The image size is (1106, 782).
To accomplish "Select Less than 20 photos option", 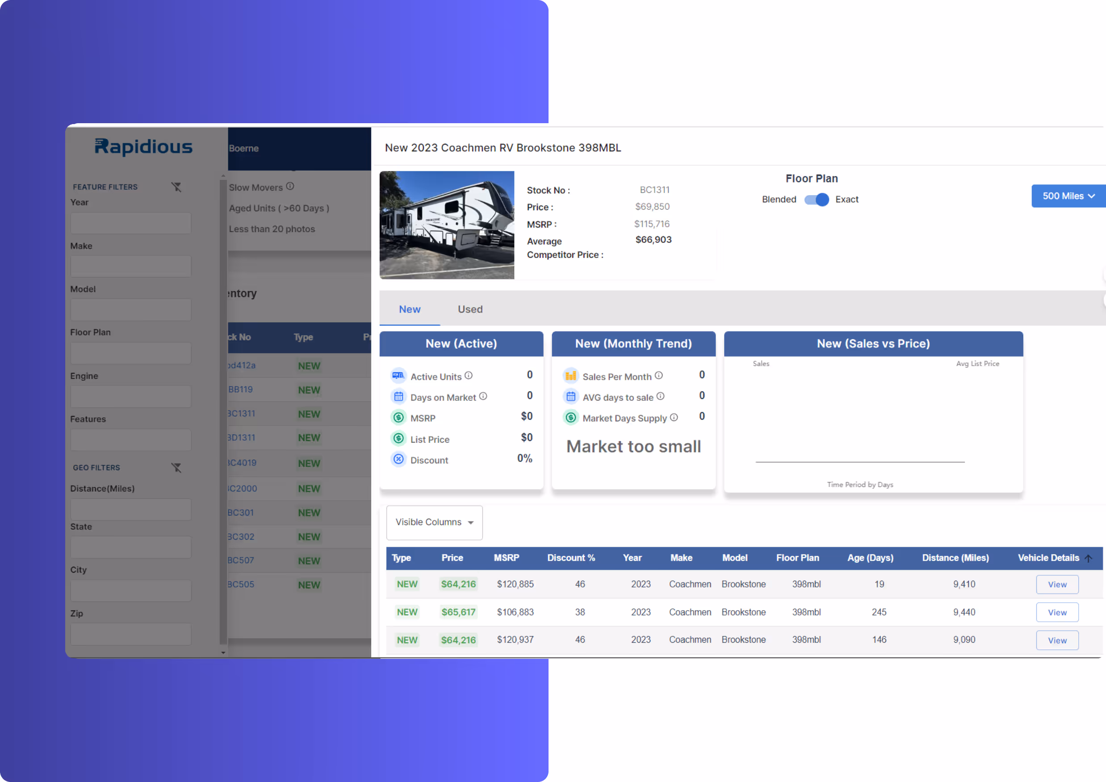I will [x=272, y=229].
